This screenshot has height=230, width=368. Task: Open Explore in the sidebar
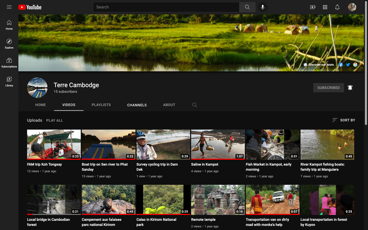(9, 44)
